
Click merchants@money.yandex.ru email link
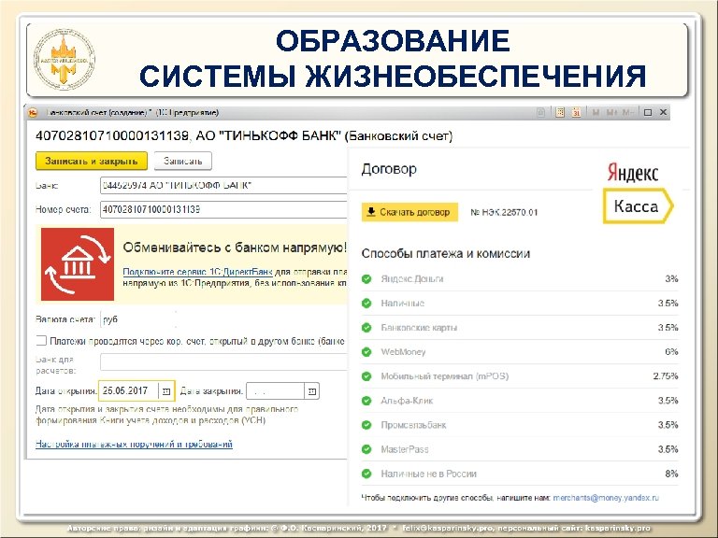606,498
